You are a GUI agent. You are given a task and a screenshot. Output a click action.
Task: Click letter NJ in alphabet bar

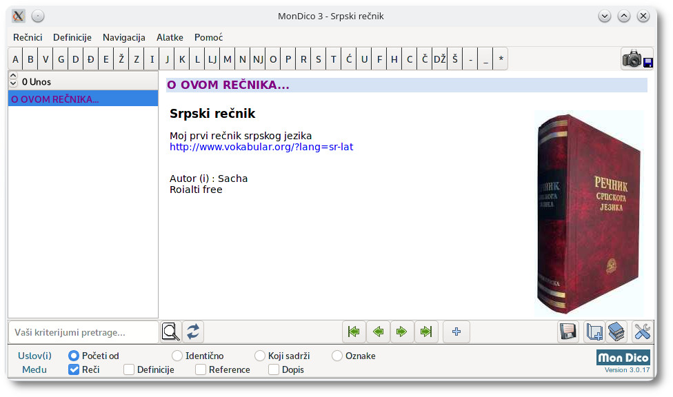pyautogui.click(x=258, y=59)
